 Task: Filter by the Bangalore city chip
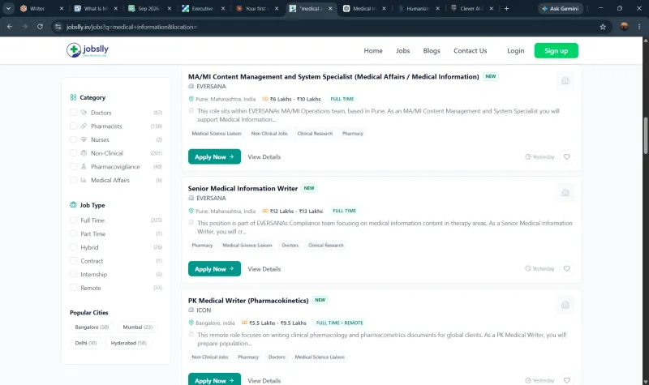(92, 327)
